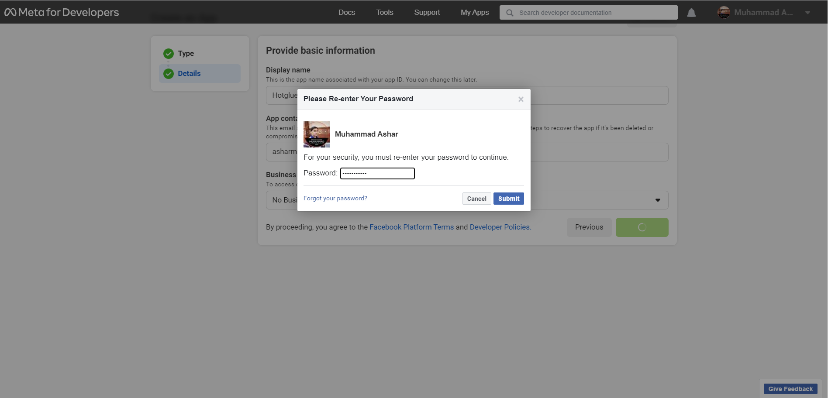Screen dimensions: 828x398
Task: Click the profile avatar in the header
Action: click(x=724, y=12)
